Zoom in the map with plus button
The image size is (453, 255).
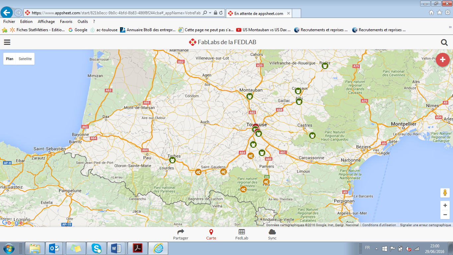pos(445,206)
